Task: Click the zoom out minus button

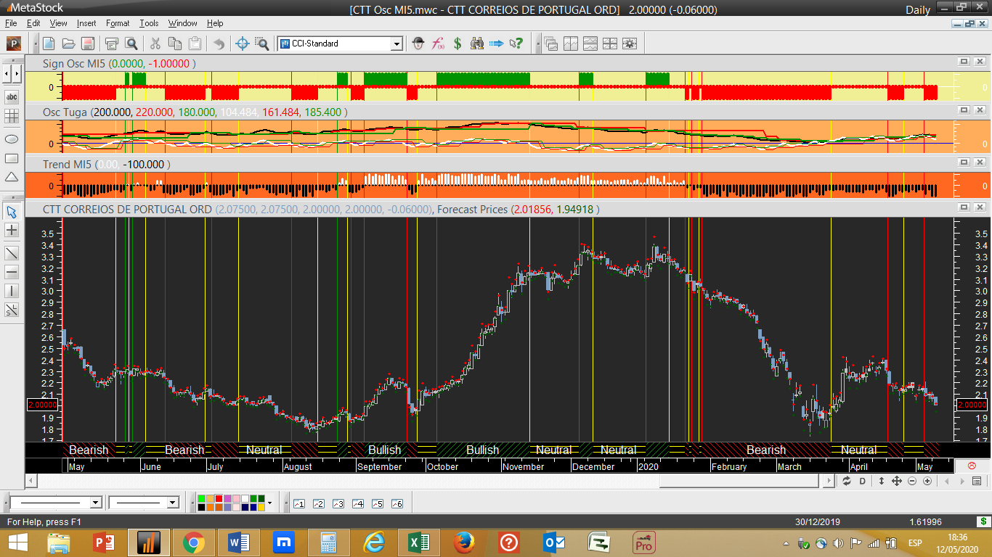Action: pyautogui.click(x=912, y=481)
